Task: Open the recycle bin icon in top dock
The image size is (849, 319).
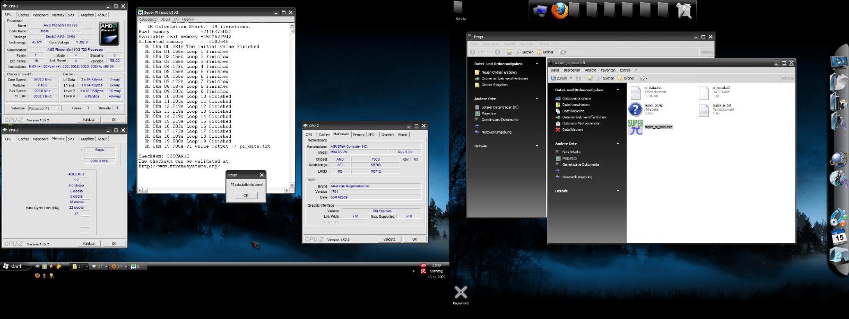Action: (x=685, y=11)
